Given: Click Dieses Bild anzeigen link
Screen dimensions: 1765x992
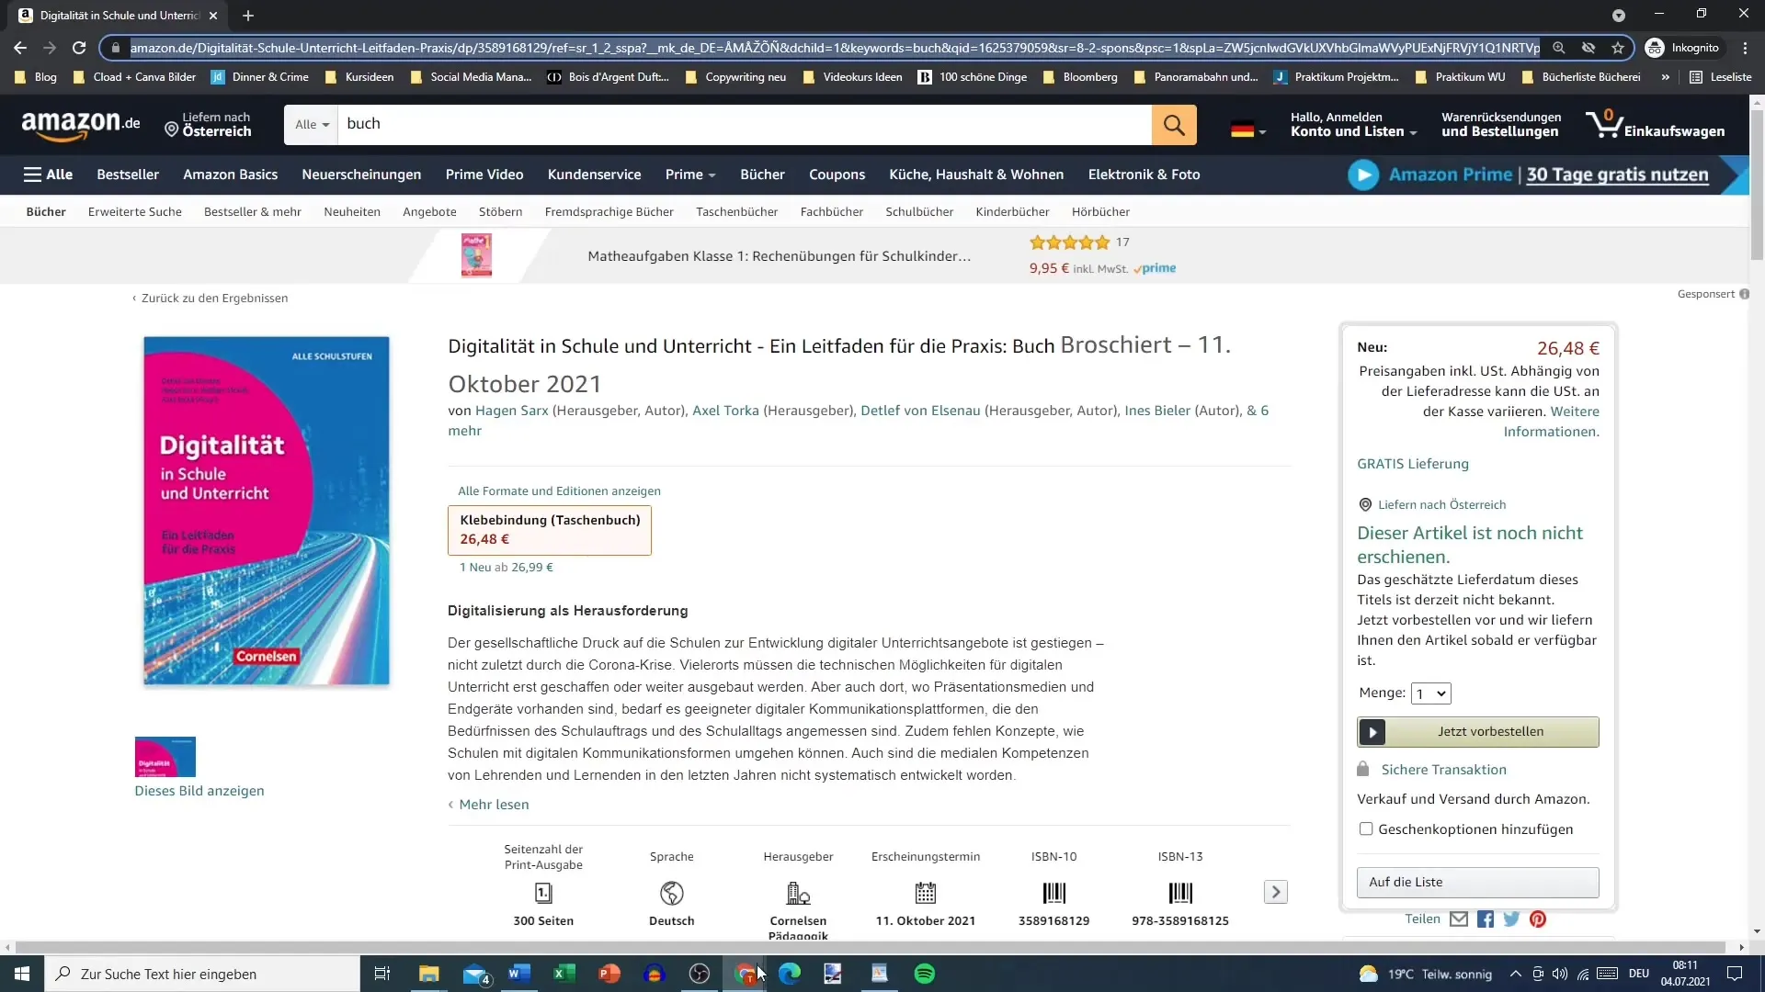Looking at the screenshot, I should [x=199, y=791].
